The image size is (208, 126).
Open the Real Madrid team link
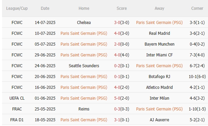(159, 33)
